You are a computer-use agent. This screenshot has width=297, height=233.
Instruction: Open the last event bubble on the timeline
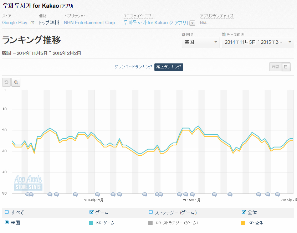coord(277,194)
